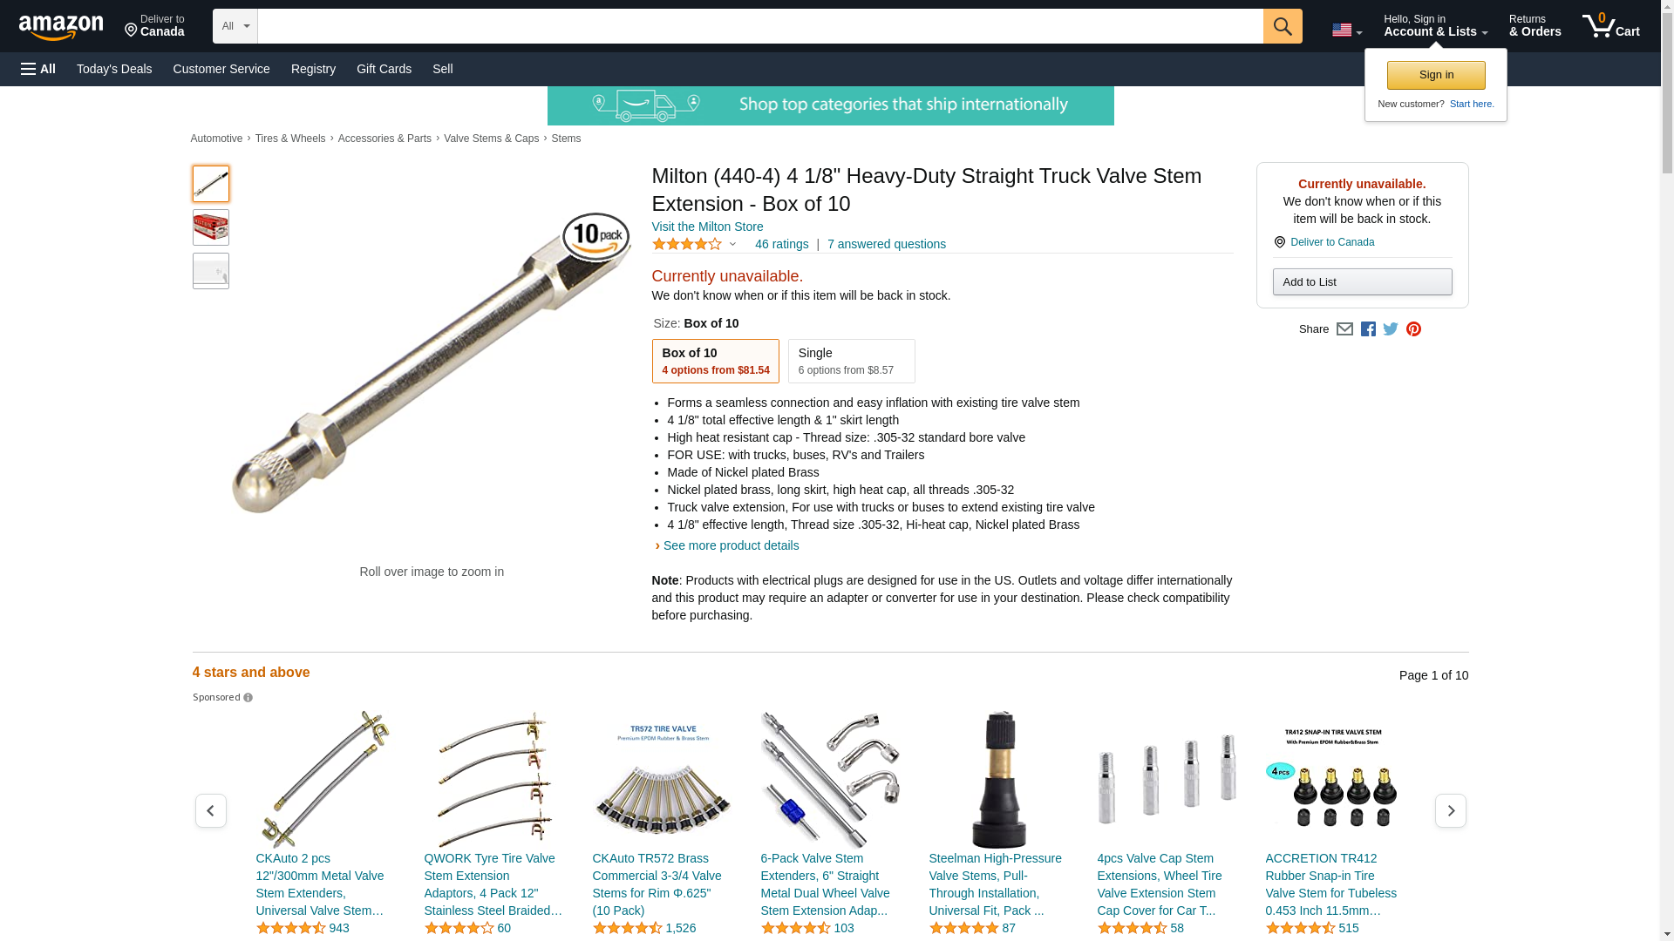Advance carousel with next arrow
This screenshot has height=941, width=1674.
[1450, 810]
